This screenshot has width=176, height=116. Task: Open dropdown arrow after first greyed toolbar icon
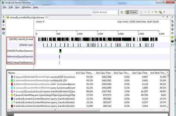coord(145,12)
